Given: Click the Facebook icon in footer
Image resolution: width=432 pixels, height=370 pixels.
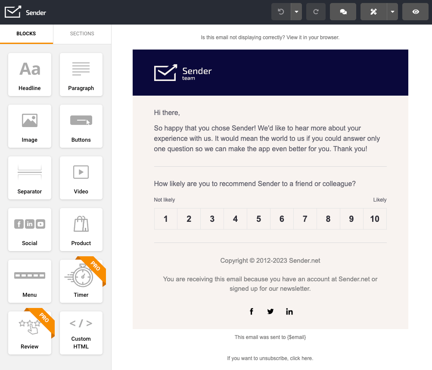Looking at the screenshot, I should point(251,311).
